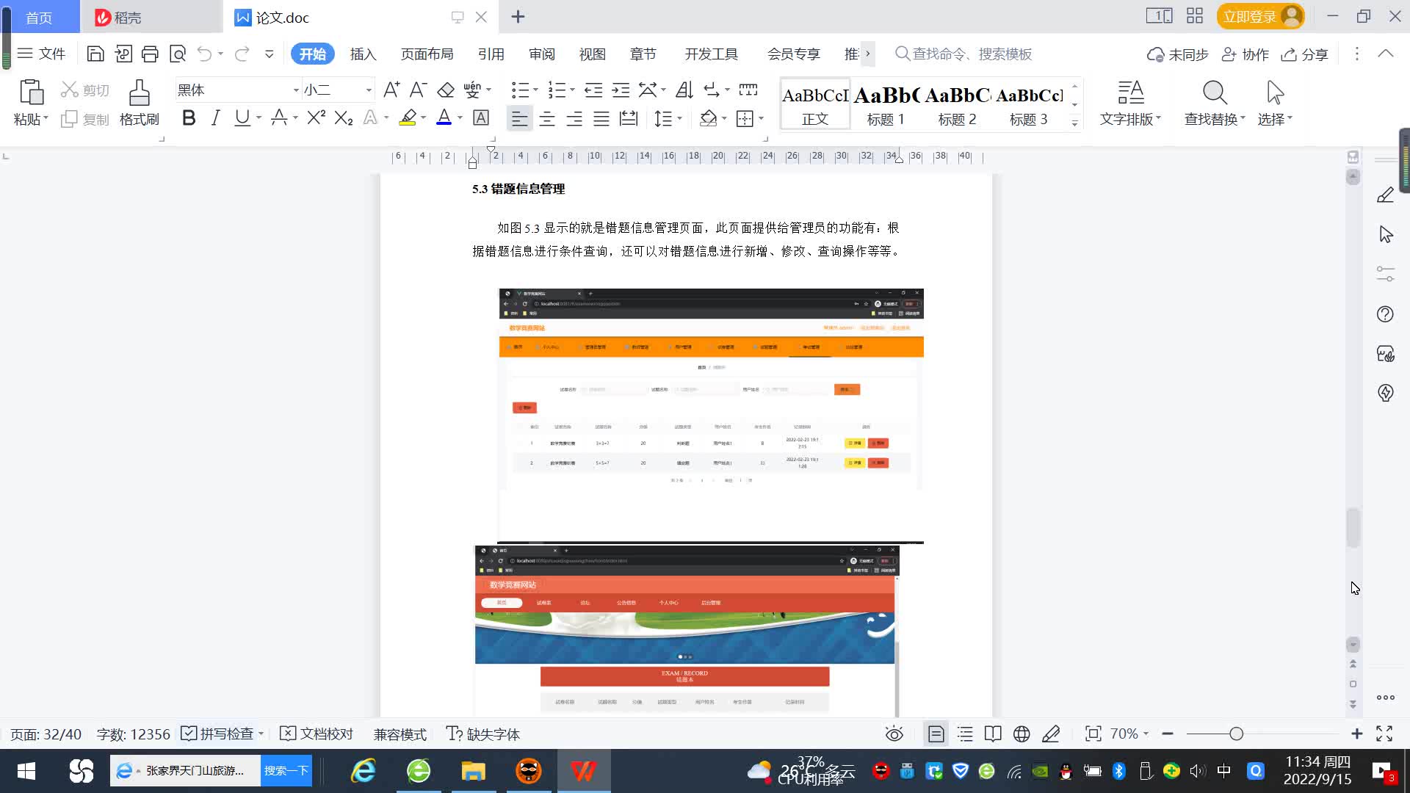Toggle bold formatting
The height and width of the screenshot is (793, 1410).
tap(189, 118)
